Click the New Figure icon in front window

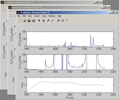coord(20,21)
